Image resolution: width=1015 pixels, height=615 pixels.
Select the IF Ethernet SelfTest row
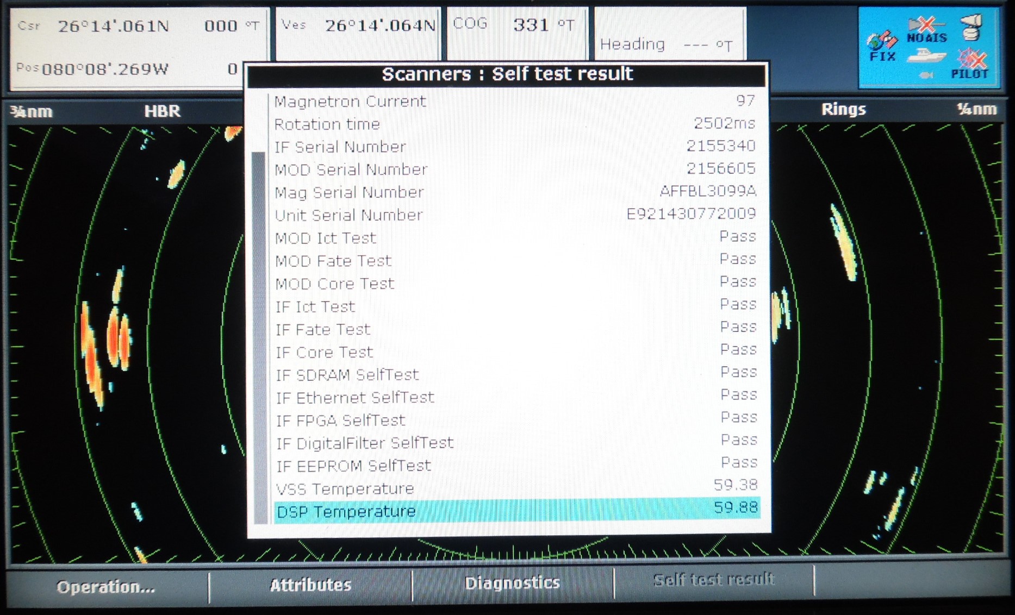tap(516, 397)
